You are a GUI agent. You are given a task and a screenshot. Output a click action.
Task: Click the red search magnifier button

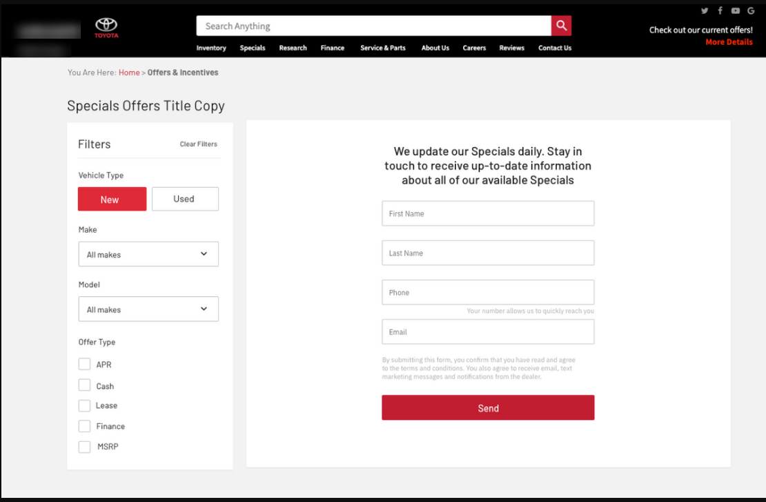[561, 26]
